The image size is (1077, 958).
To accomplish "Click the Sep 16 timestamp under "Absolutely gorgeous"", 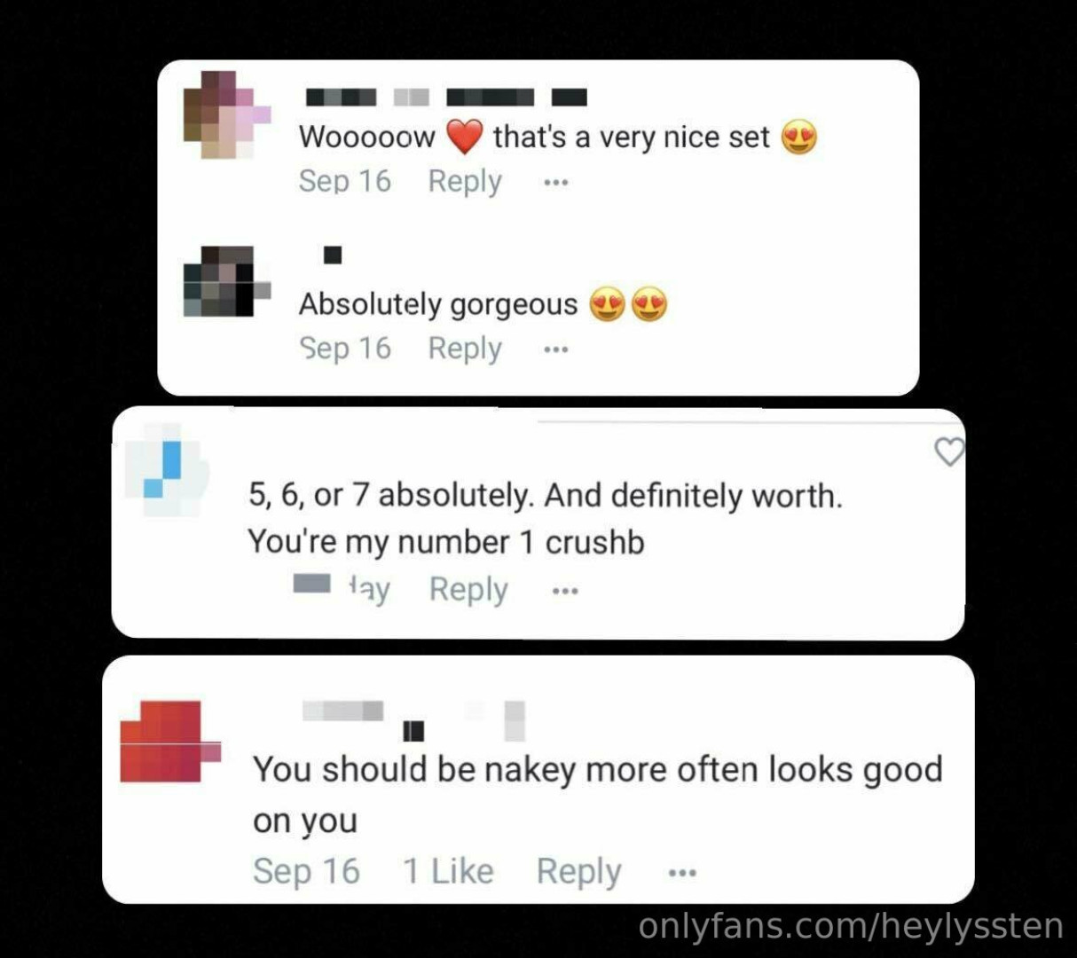I will 344,349.
